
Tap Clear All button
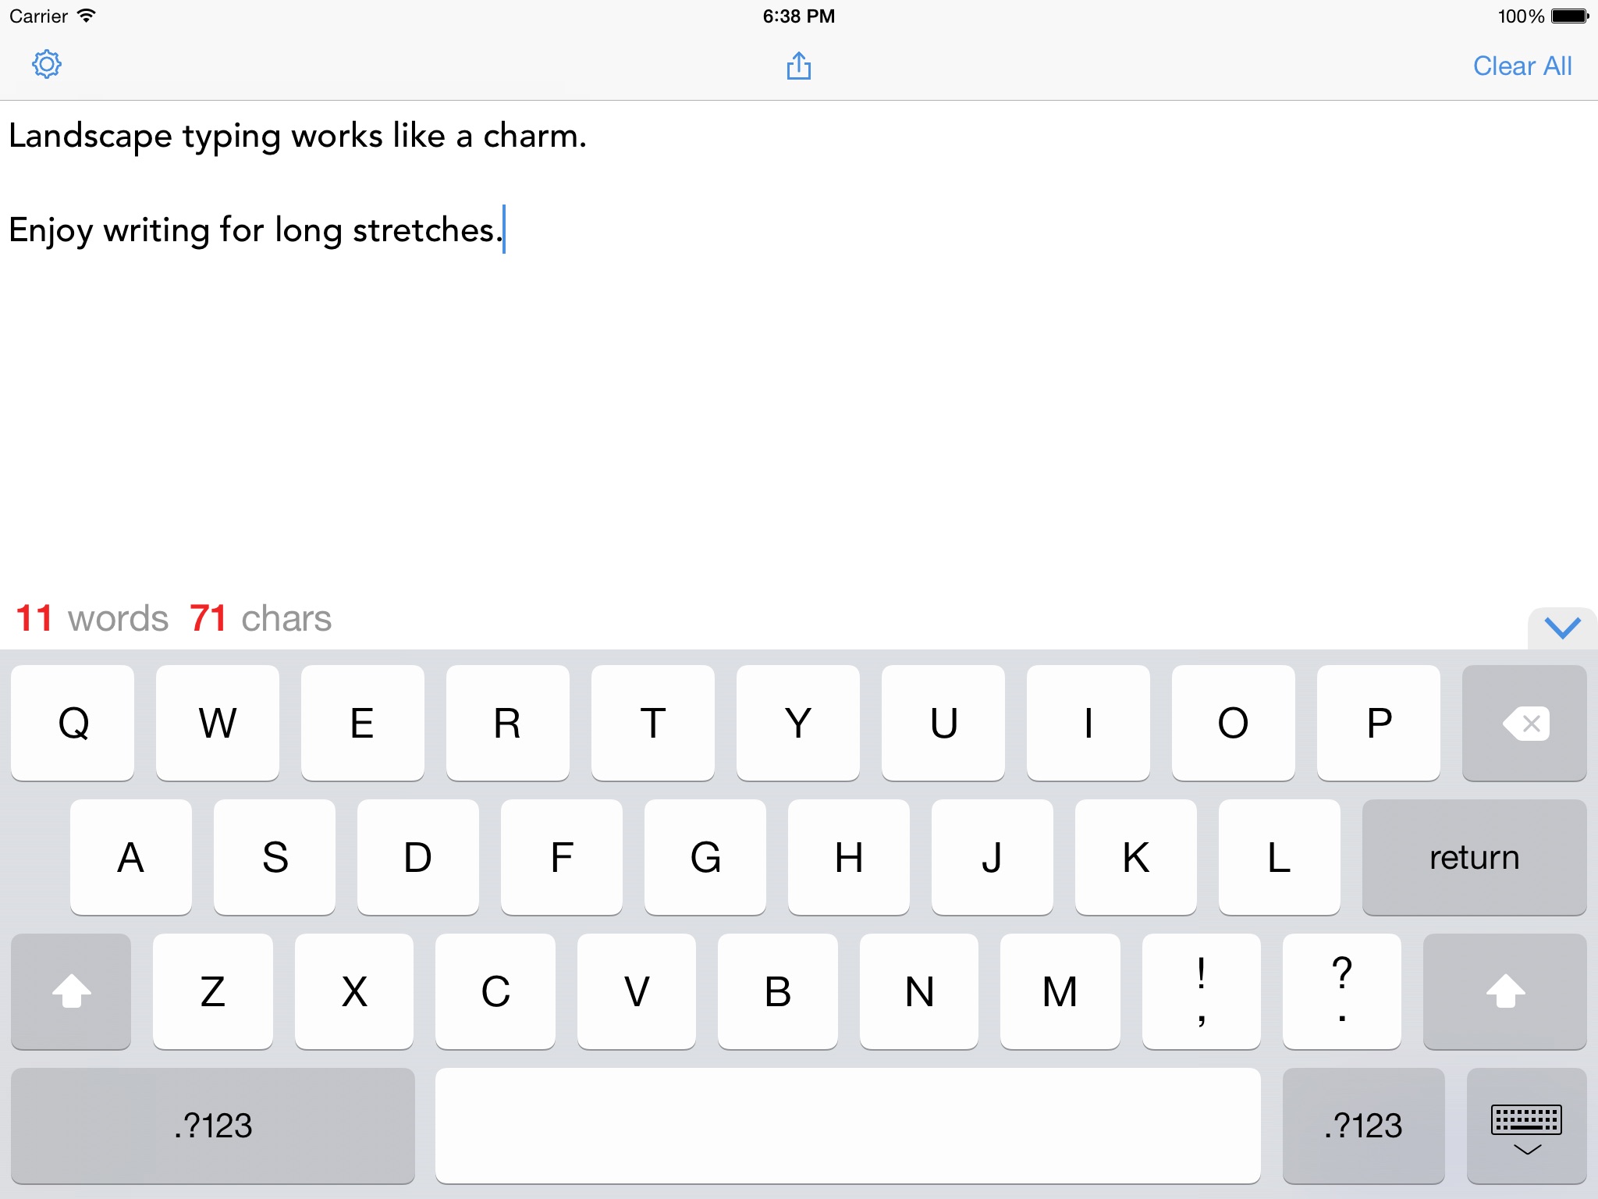coord(1522,66)
